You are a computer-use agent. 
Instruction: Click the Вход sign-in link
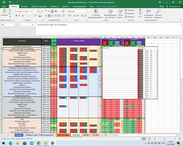click(x=162, y=7)
